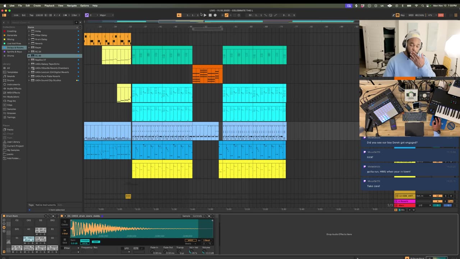Open the browser filter toggle icon
The height and width of the screenshot is (259, 460).
[76, 22]
